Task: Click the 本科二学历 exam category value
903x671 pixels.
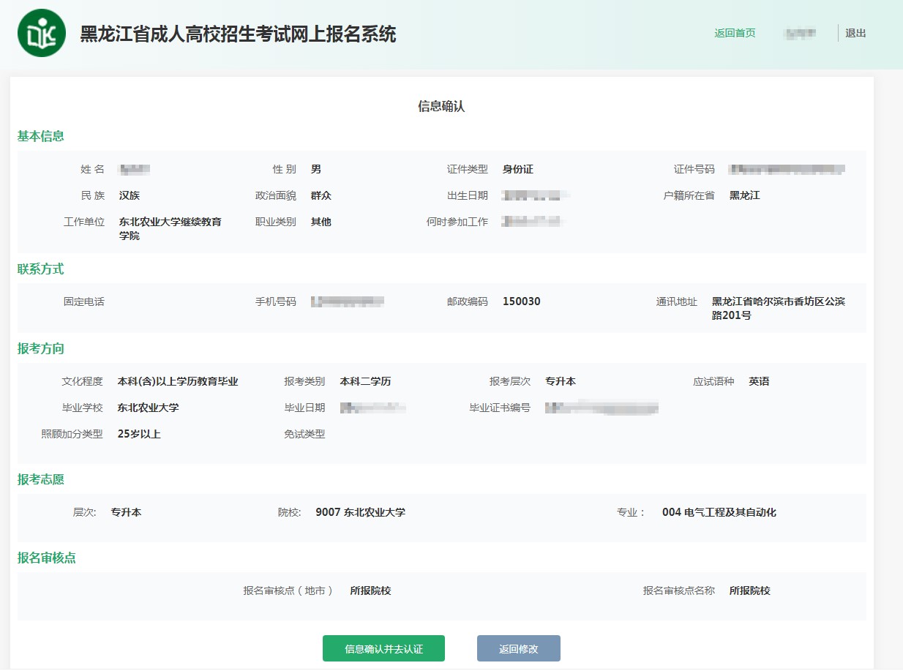Action: tap(365, 381)
